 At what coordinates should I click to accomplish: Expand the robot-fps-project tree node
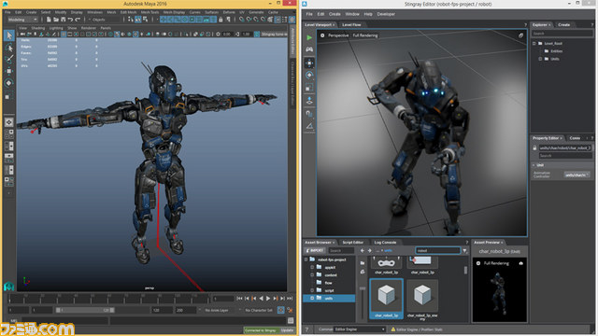(x=306, y=259)
